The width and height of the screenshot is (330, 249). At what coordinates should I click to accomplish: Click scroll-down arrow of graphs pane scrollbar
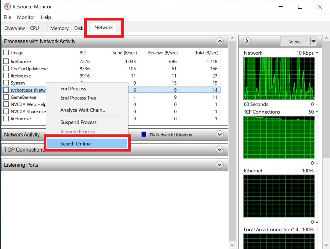click(x=326, y=245)
